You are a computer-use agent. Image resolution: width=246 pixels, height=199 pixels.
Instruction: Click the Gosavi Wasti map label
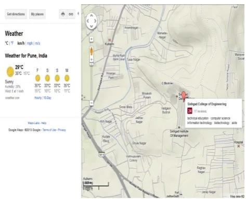click(126, 107)
